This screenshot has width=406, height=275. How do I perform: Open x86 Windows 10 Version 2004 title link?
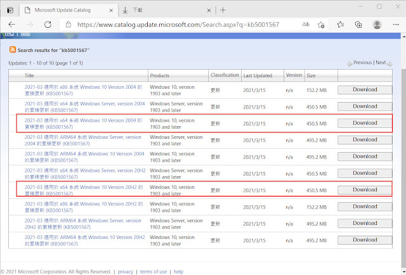[83, 90]
